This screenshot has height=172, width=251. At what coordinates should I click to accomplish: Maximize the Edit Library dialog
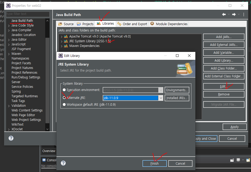point(177,56)
